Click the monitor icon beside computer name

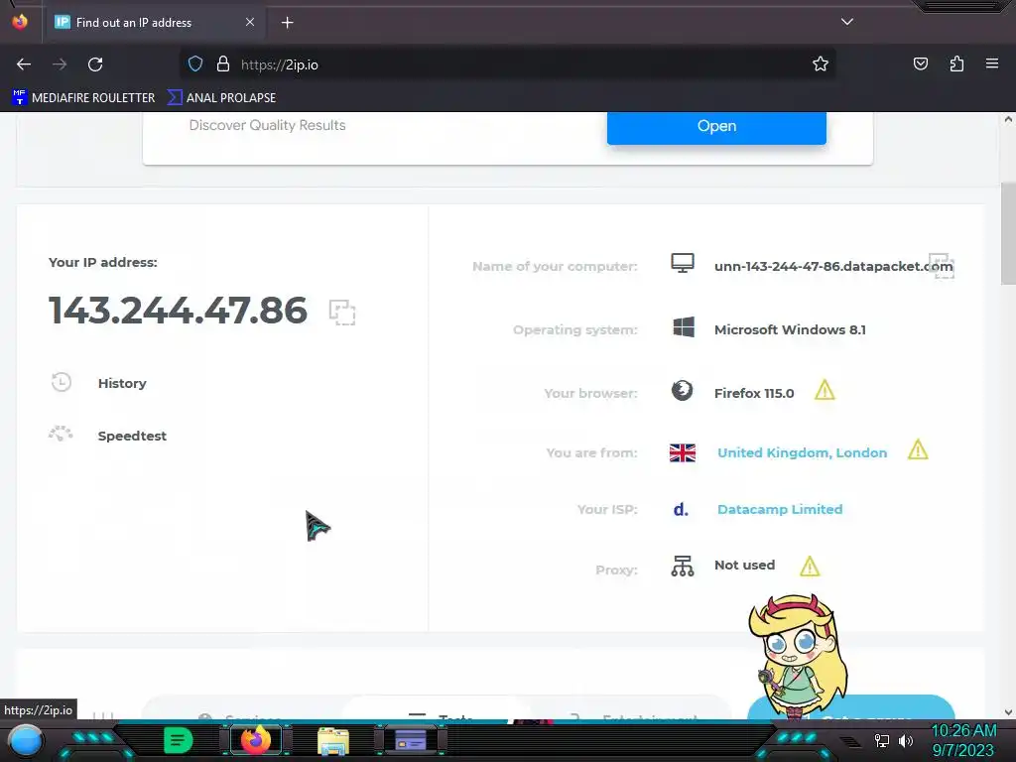pyautogui.click(x=683, y=263)
